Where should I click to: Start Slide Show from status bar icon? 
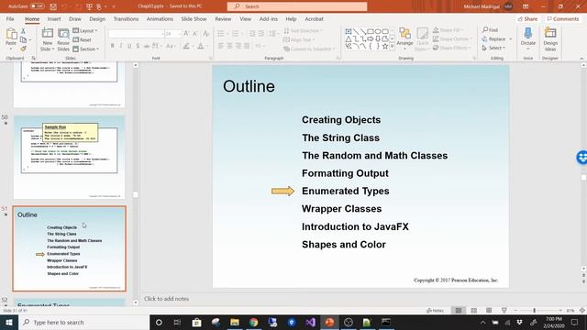click(504, 311)
